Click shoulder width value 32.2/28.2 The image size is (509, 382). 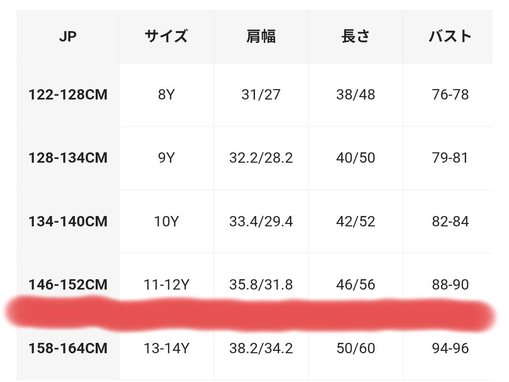[261, 158]
